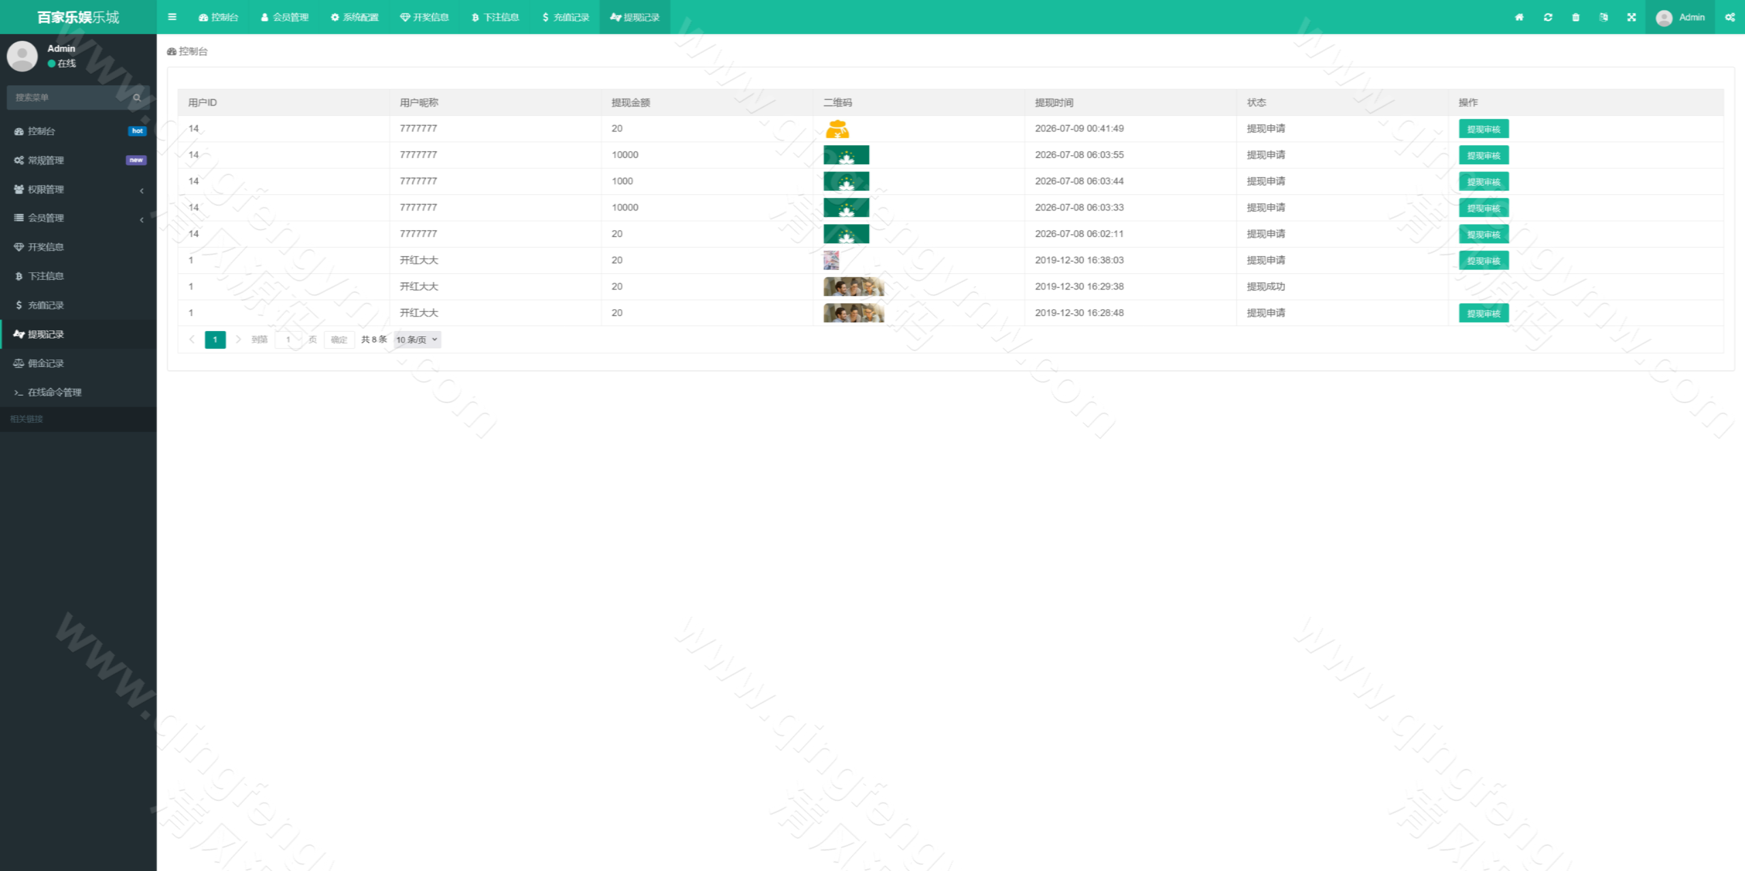
Task: Click the Admin avatar in the sidebar
Action: click(22, 56)
